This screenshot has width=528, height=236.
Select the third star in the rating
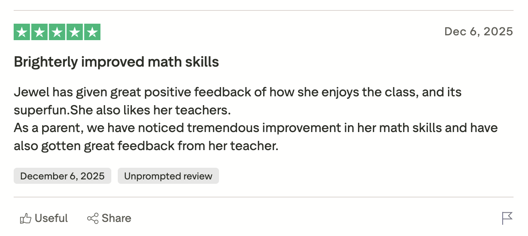[x=57, y=32]
